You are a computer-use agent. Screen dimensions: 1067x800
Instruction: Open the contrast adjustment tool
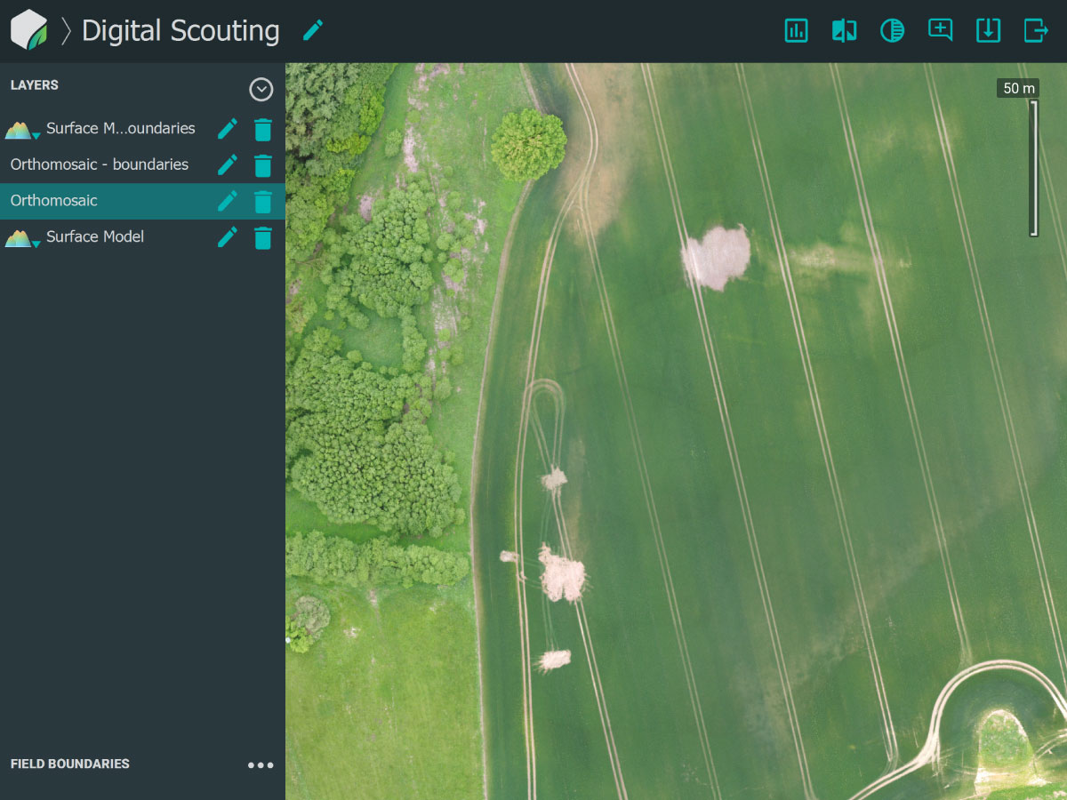pos(892,30)
